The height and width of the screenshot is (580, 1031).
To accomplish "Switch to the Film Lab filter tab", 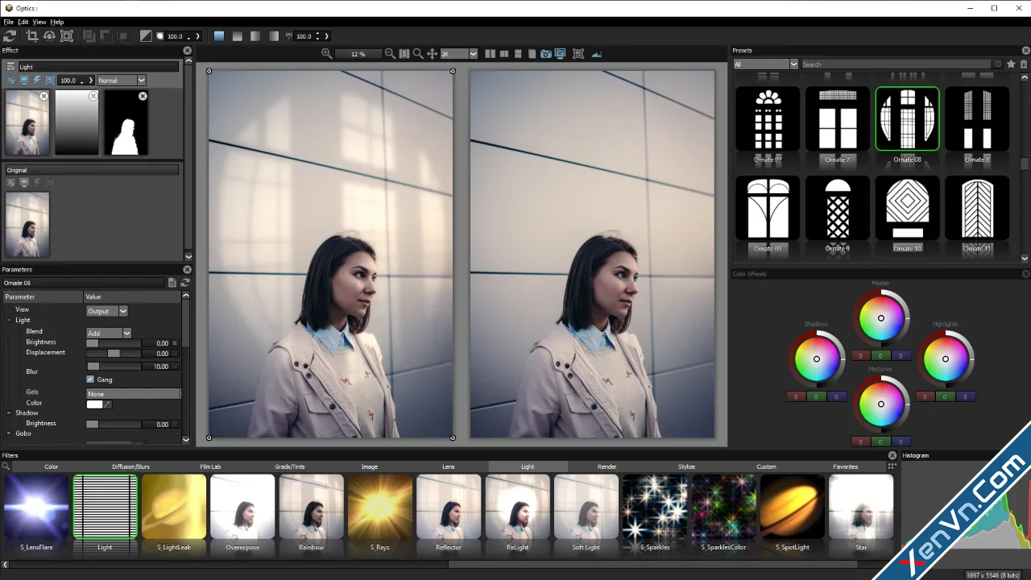I will [210, 466].
